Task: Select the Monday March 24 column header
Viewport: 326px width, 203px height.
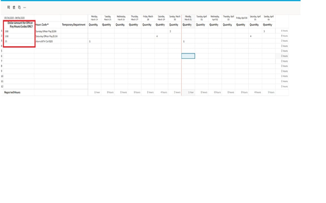Action: [x=94, y=17]
